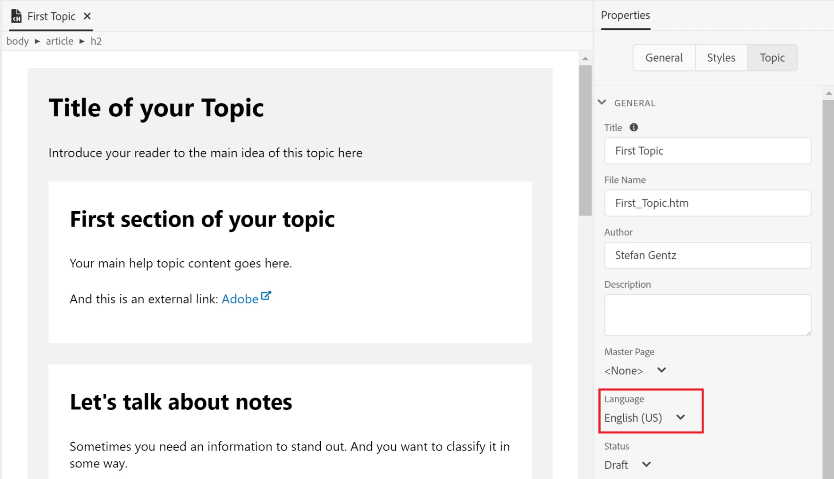Viewport: 834px width, 479px height.
Task: Switch to the General properties tab
Action: click(664, 58)
